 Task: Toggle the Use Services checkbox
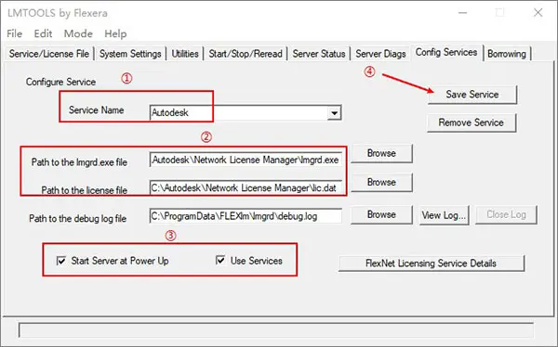tap(220, 261)
